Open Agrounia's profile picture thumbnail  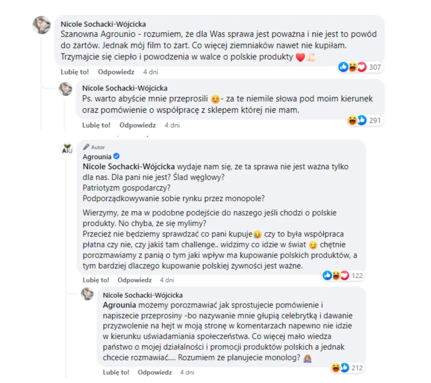point(67,149)
